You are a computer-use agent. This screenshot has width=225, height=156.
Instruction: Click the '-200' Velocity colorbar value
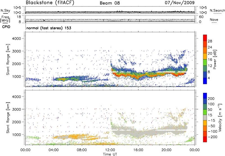click(212, 137)
